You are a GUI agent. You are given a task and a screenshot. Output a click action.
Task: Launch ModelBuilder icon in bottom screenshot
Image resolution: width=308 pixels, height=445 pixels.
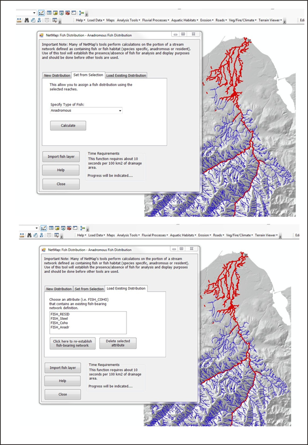[82, 228]
